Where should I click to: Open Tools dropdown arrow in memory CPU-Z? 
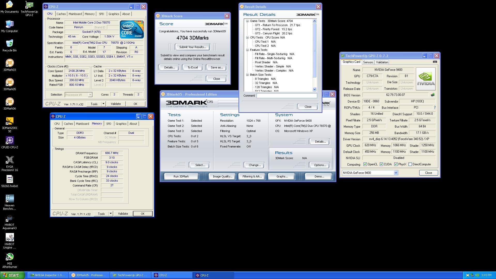111,214
